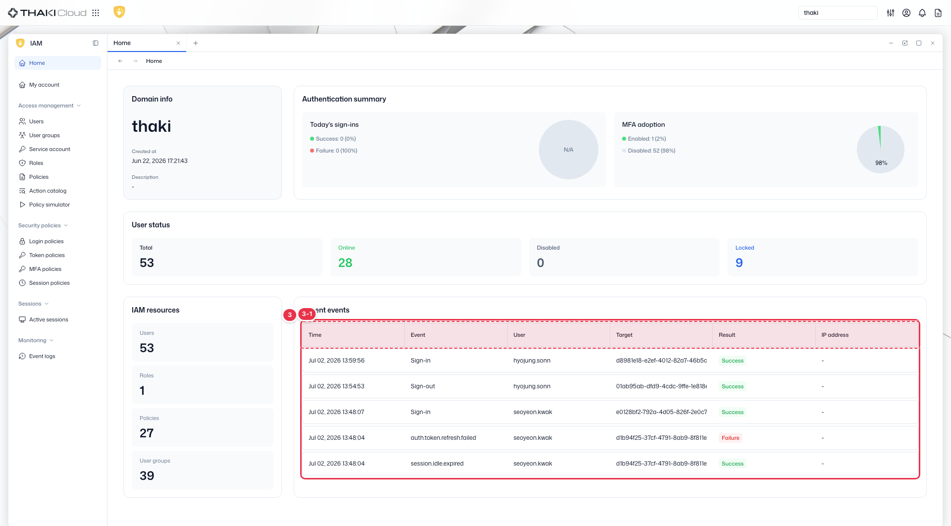
Task: Open Policy simulator
Action: [x=57, y=205]
